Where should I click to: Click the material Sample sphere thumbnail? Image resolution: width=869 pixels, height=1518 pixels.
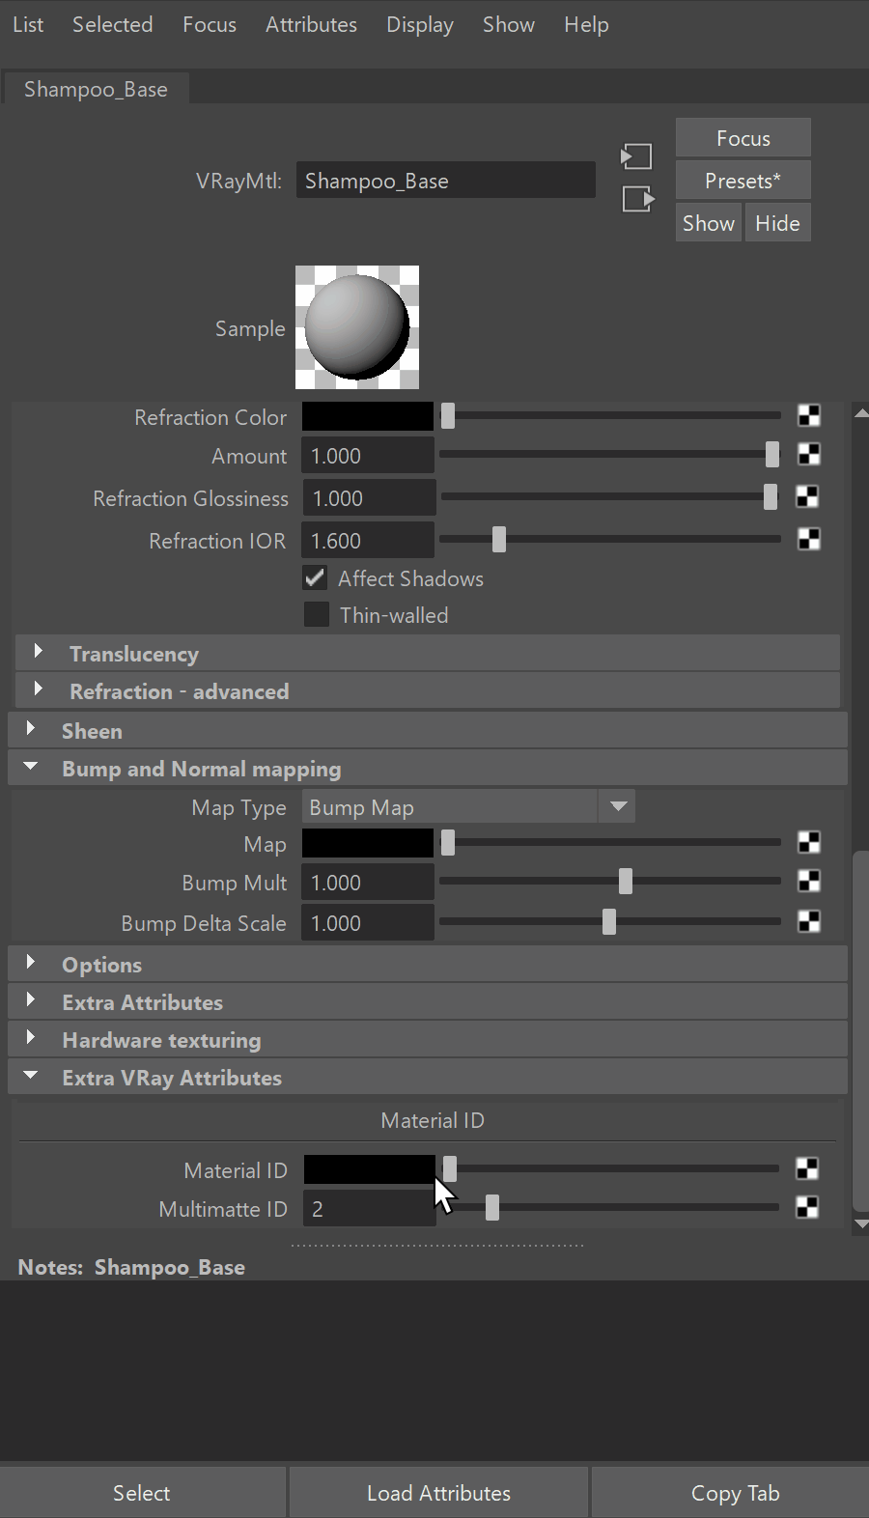357,327
